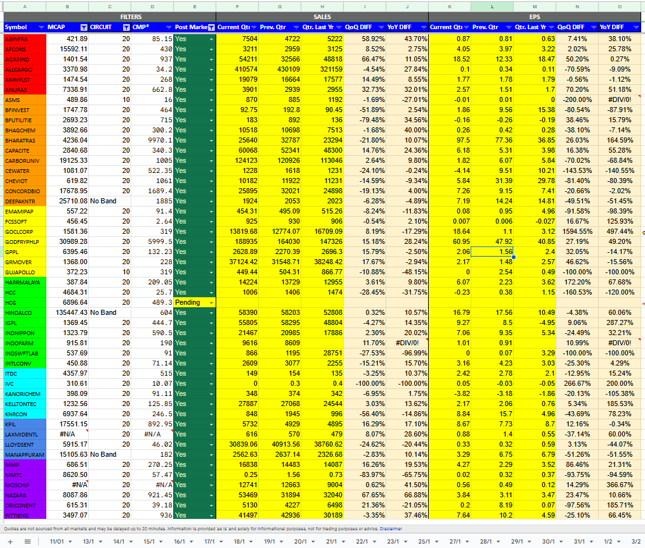Add a new sheet with plus icon
Image resolution: width=645 pixels, height=548 pixels.
(x=11, y=542)
